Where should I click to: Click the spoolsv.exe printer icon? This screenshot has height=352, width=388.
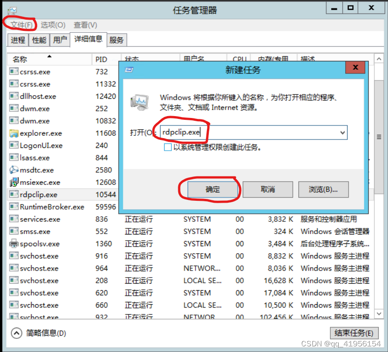pos(14,243)
